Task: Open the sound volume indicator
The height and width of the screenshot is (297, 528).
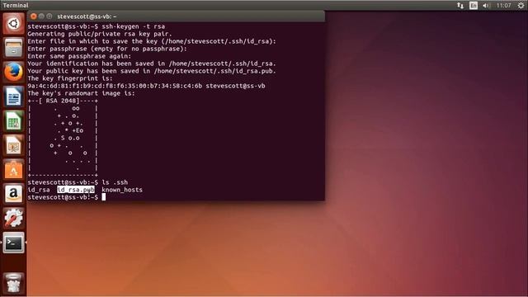Action: pos(486,6)
